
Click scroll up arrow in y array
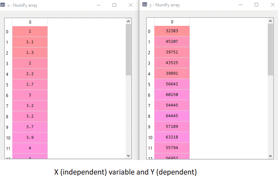[x=270, y=22]
